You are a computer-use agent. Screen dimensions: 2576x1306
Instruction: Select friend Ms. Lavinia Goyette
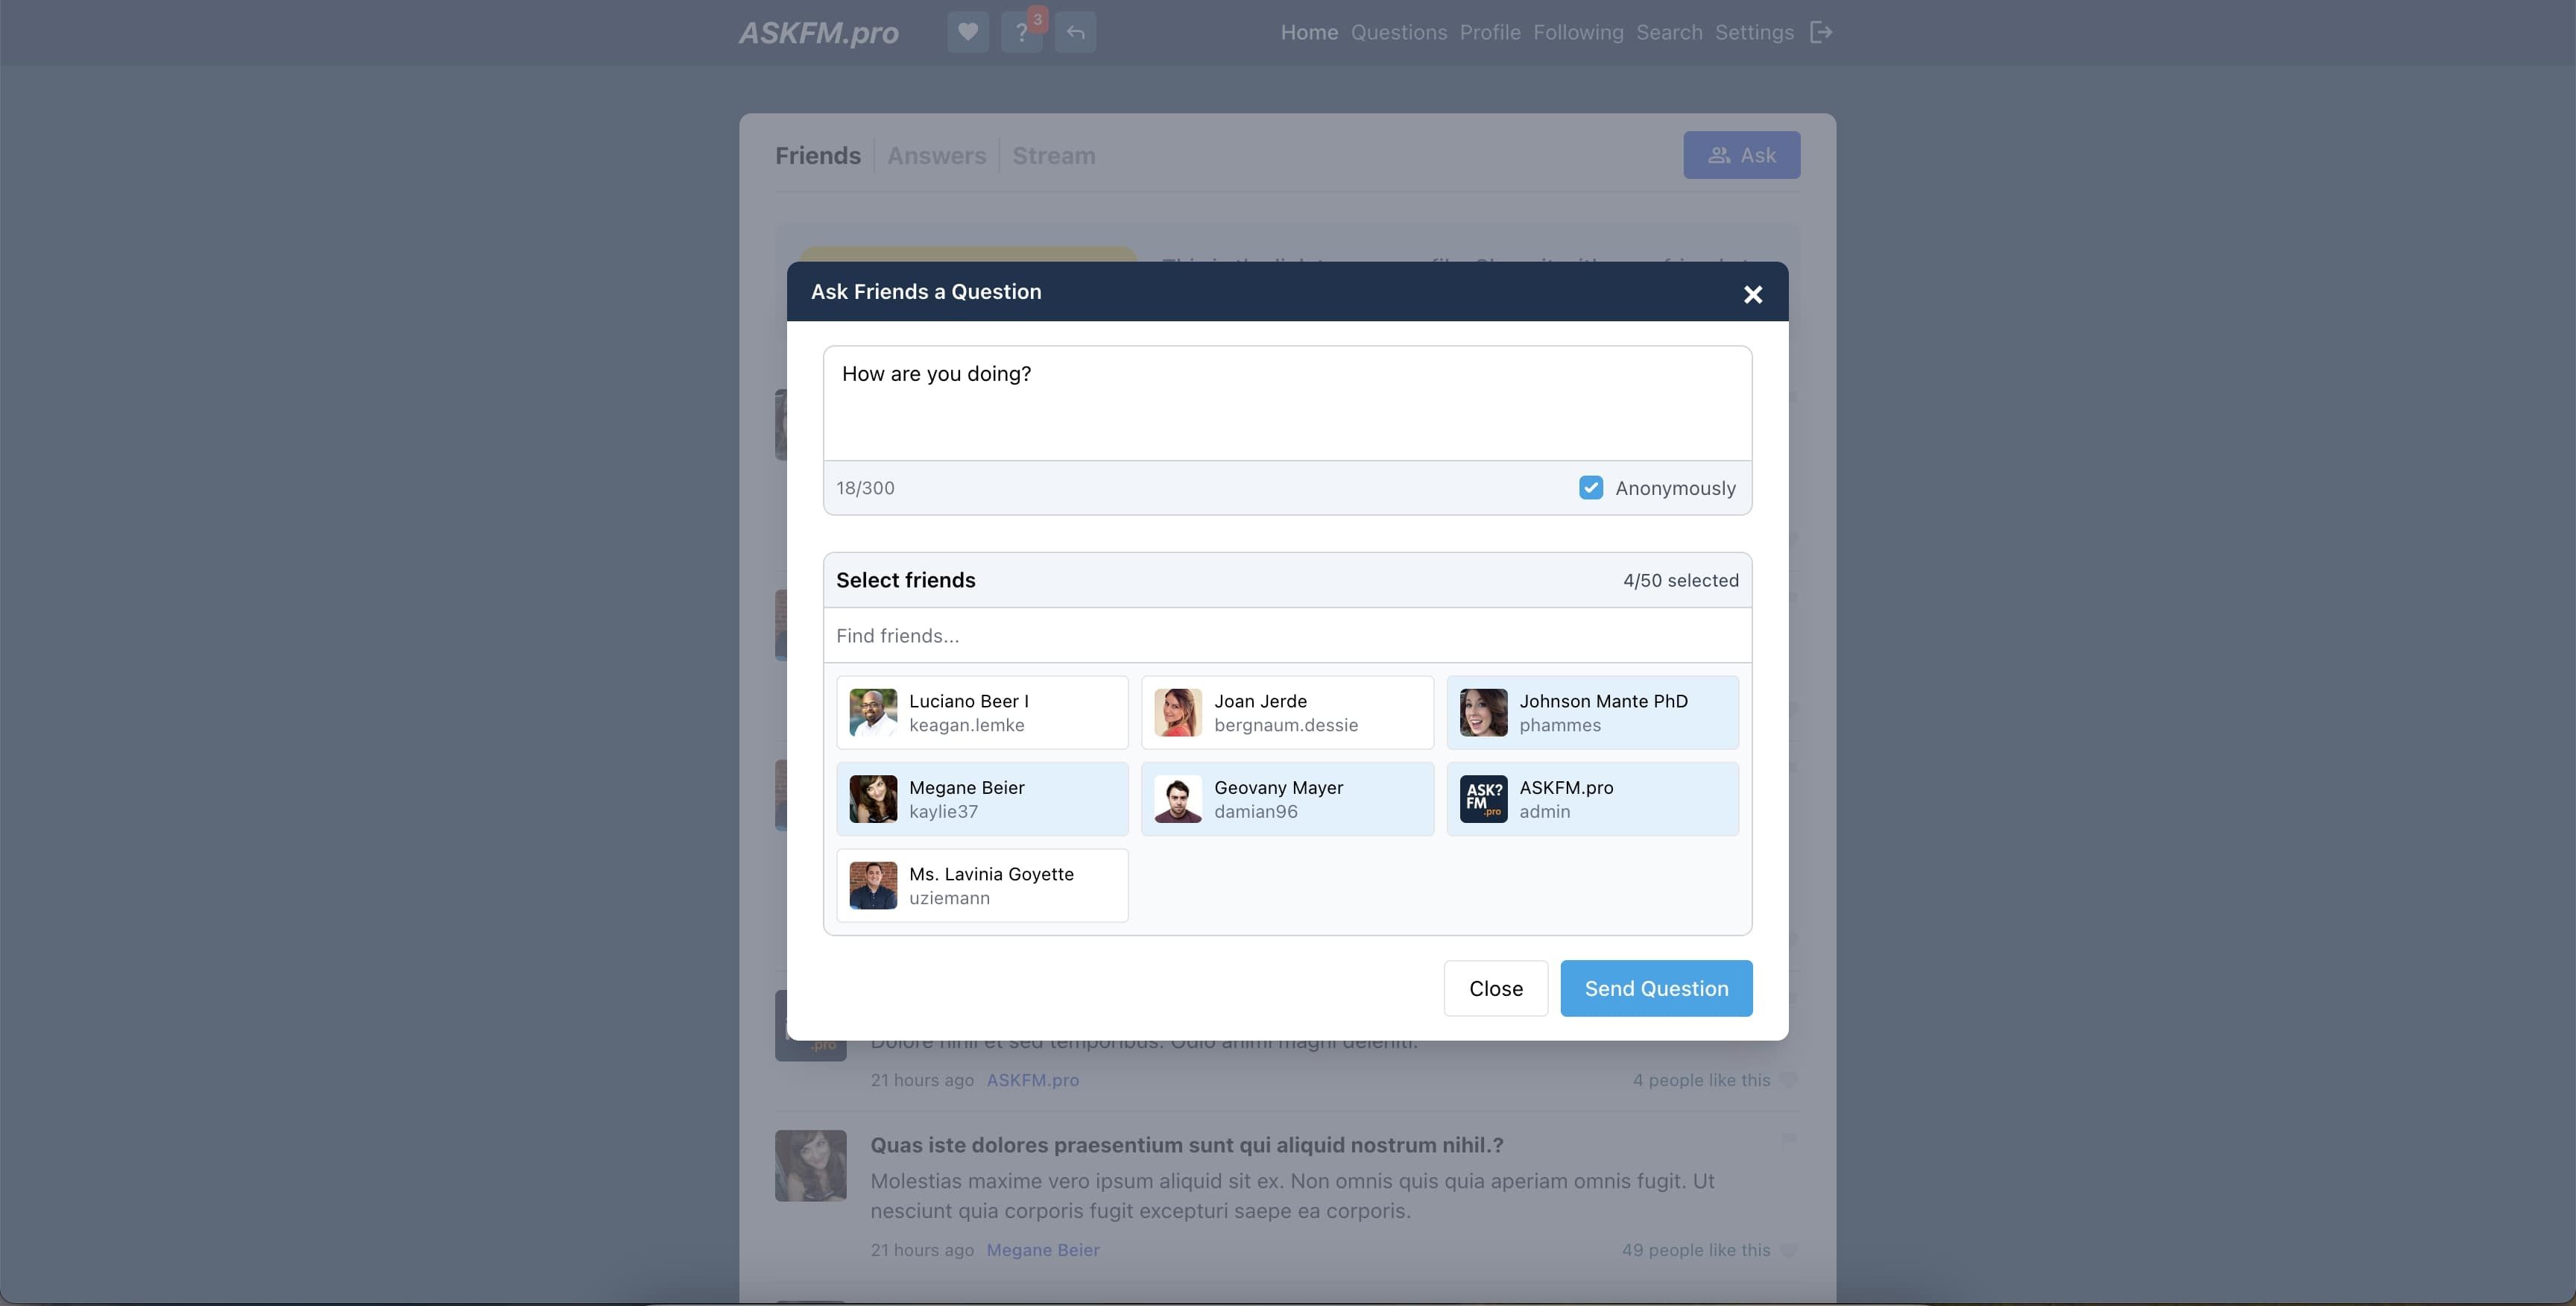(x=982, y=886)
